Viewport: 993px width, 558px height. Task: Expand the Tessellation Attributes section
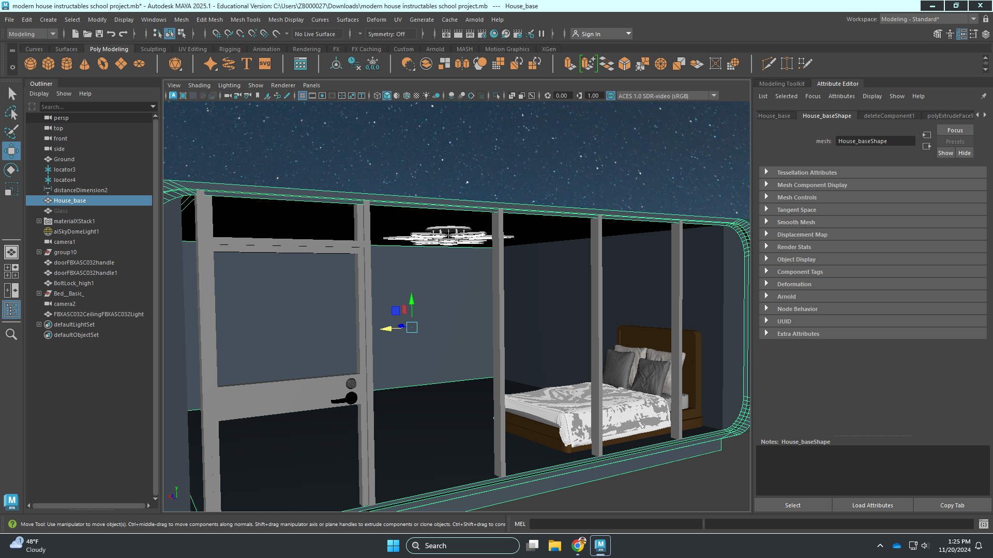pos(768,172)
